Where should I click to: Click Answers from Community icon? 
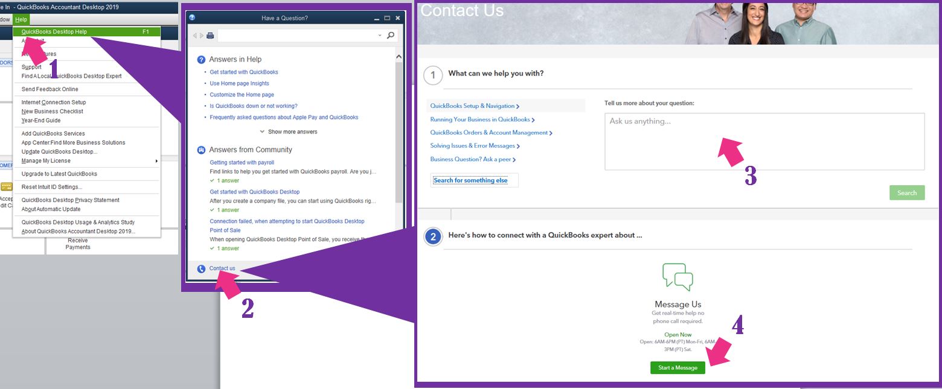click(x=201, y=150)
